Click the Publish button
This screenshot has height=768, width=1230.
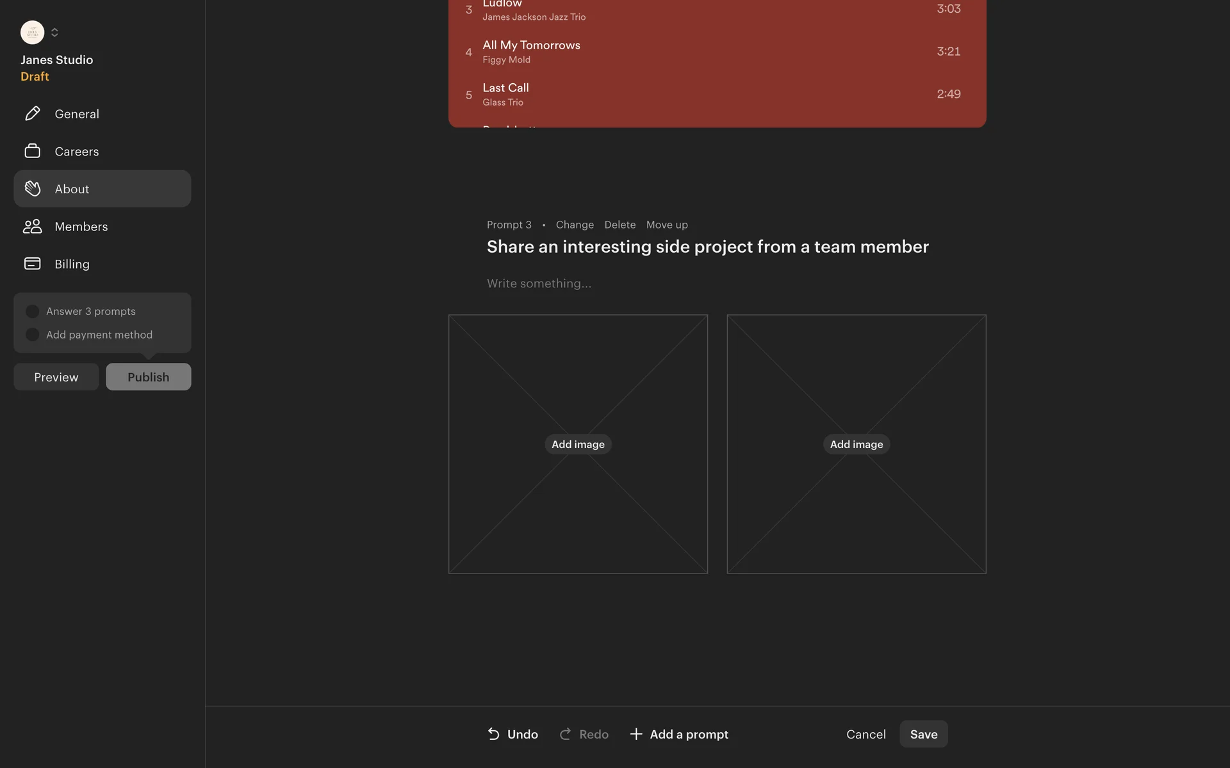[148, 377]
